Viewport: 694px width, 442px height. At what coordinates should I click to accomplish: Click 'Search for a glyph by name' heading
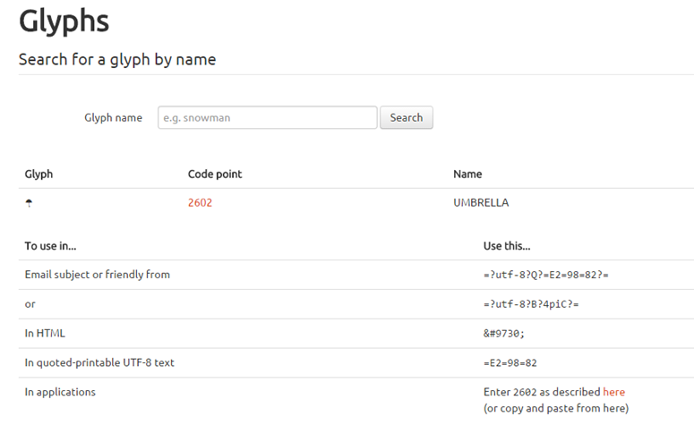117,59
